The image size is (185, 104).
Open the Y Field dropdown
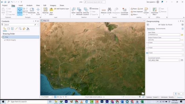[182, 50]
